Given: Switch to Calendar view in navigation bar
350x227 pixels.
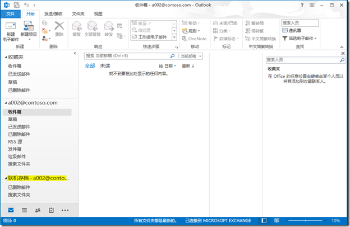Looking at the screenshot, I should click(x=24, y=210).
